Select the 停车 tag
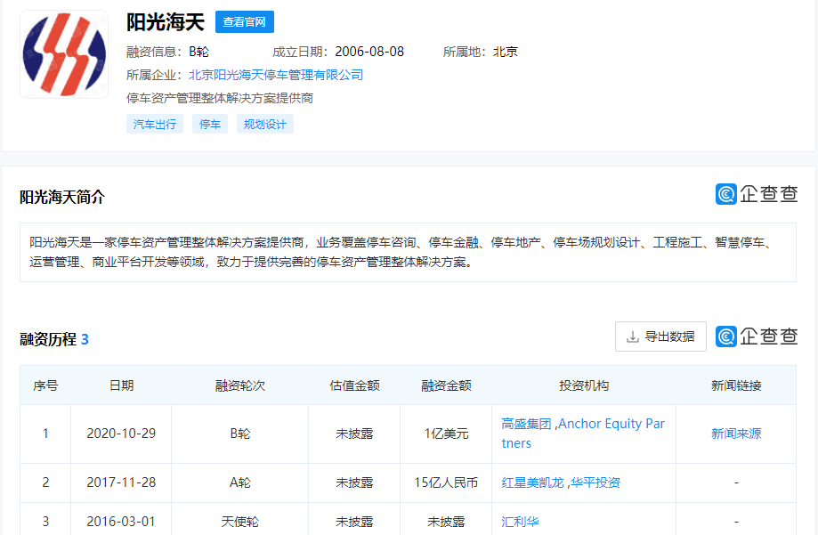The height and width of the screenshot is (535, 818). tap(209, 124)
